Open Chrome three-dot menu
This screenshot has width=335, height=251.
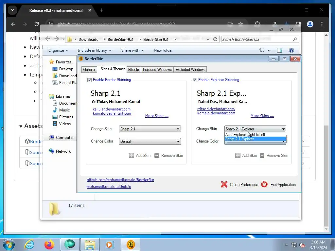coord(322,24)
